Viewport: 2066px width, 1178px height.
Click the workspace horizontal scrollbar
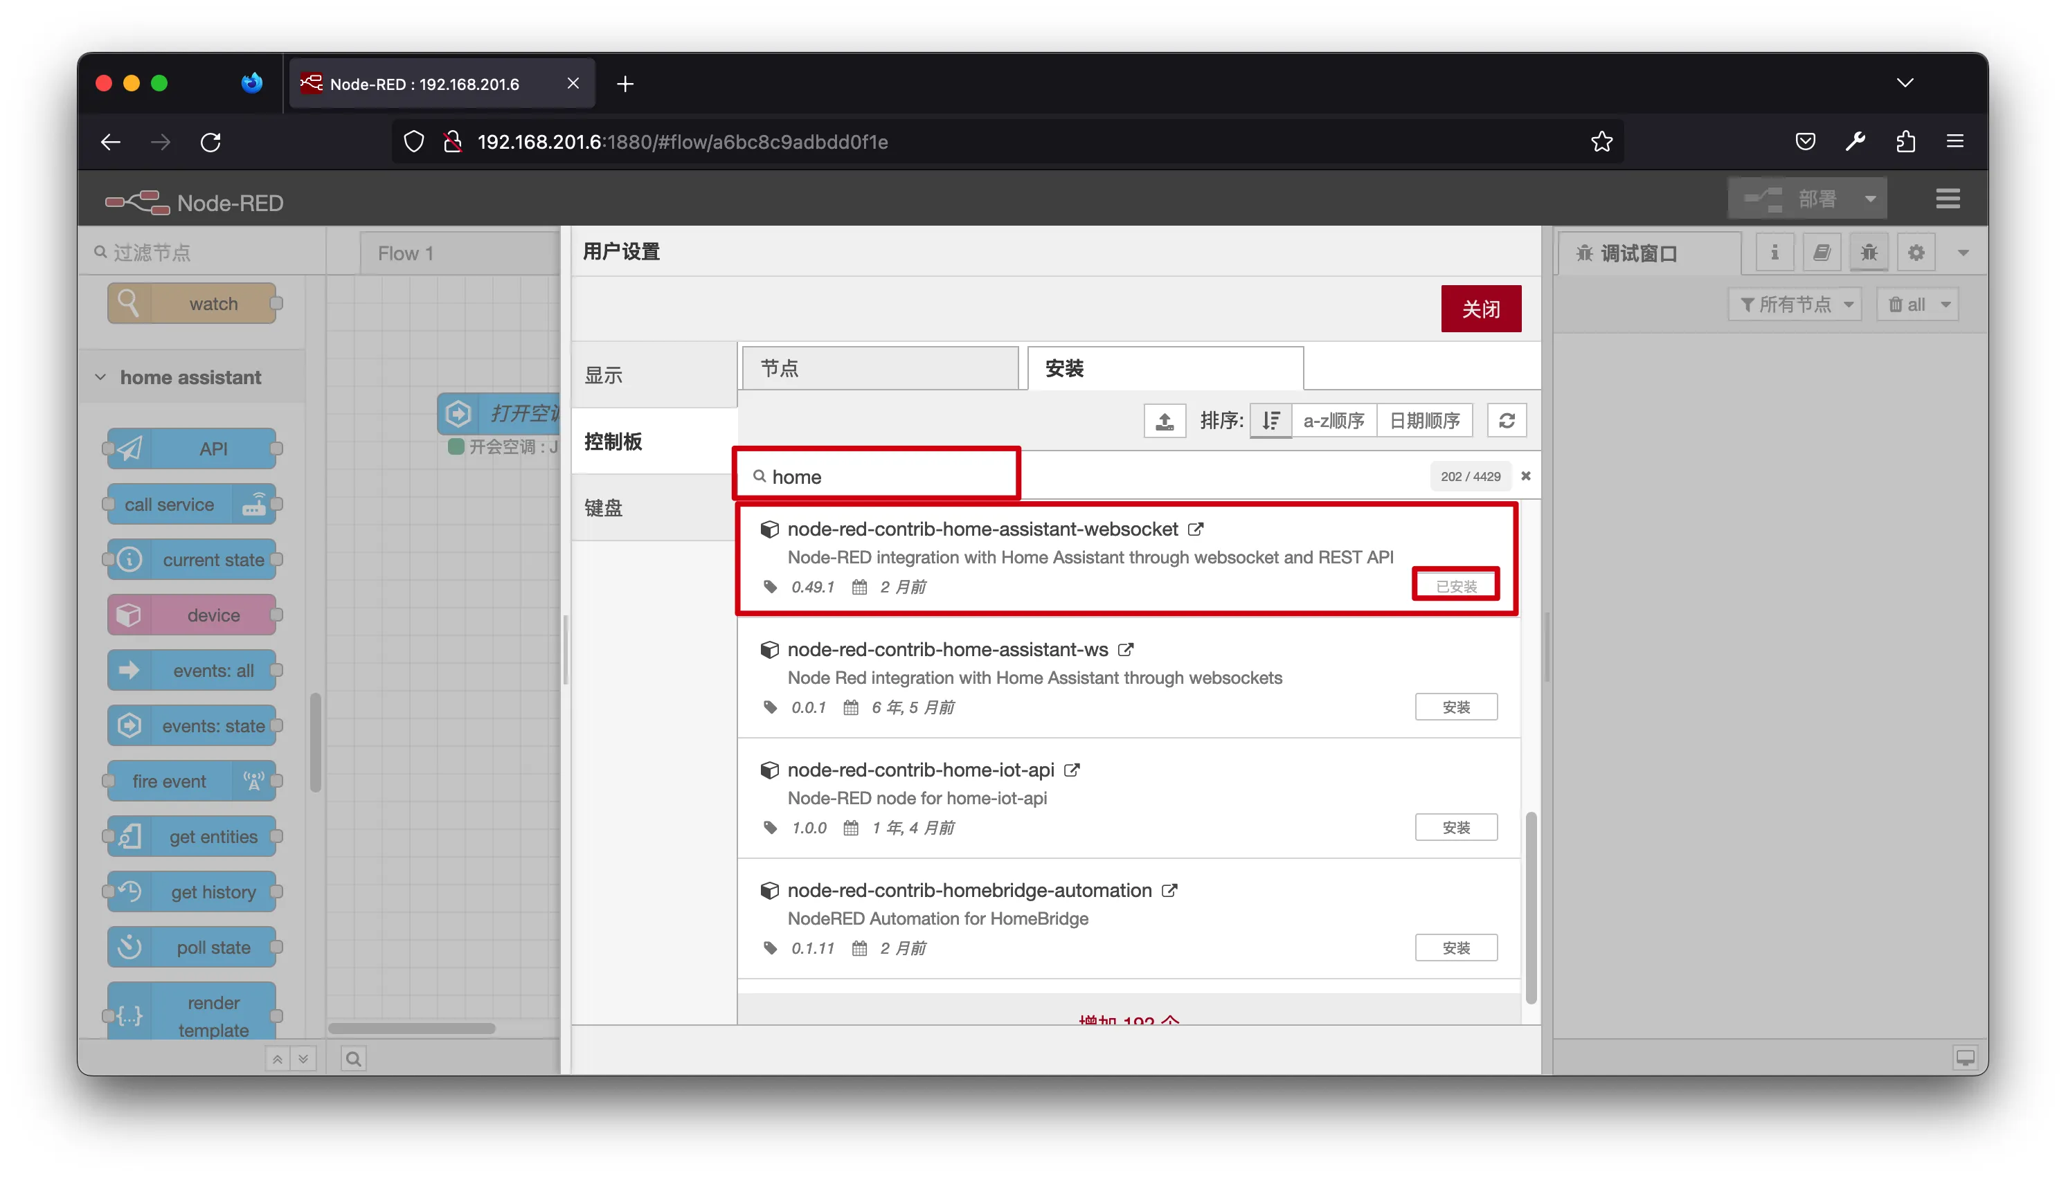[x=411, y=1029]
